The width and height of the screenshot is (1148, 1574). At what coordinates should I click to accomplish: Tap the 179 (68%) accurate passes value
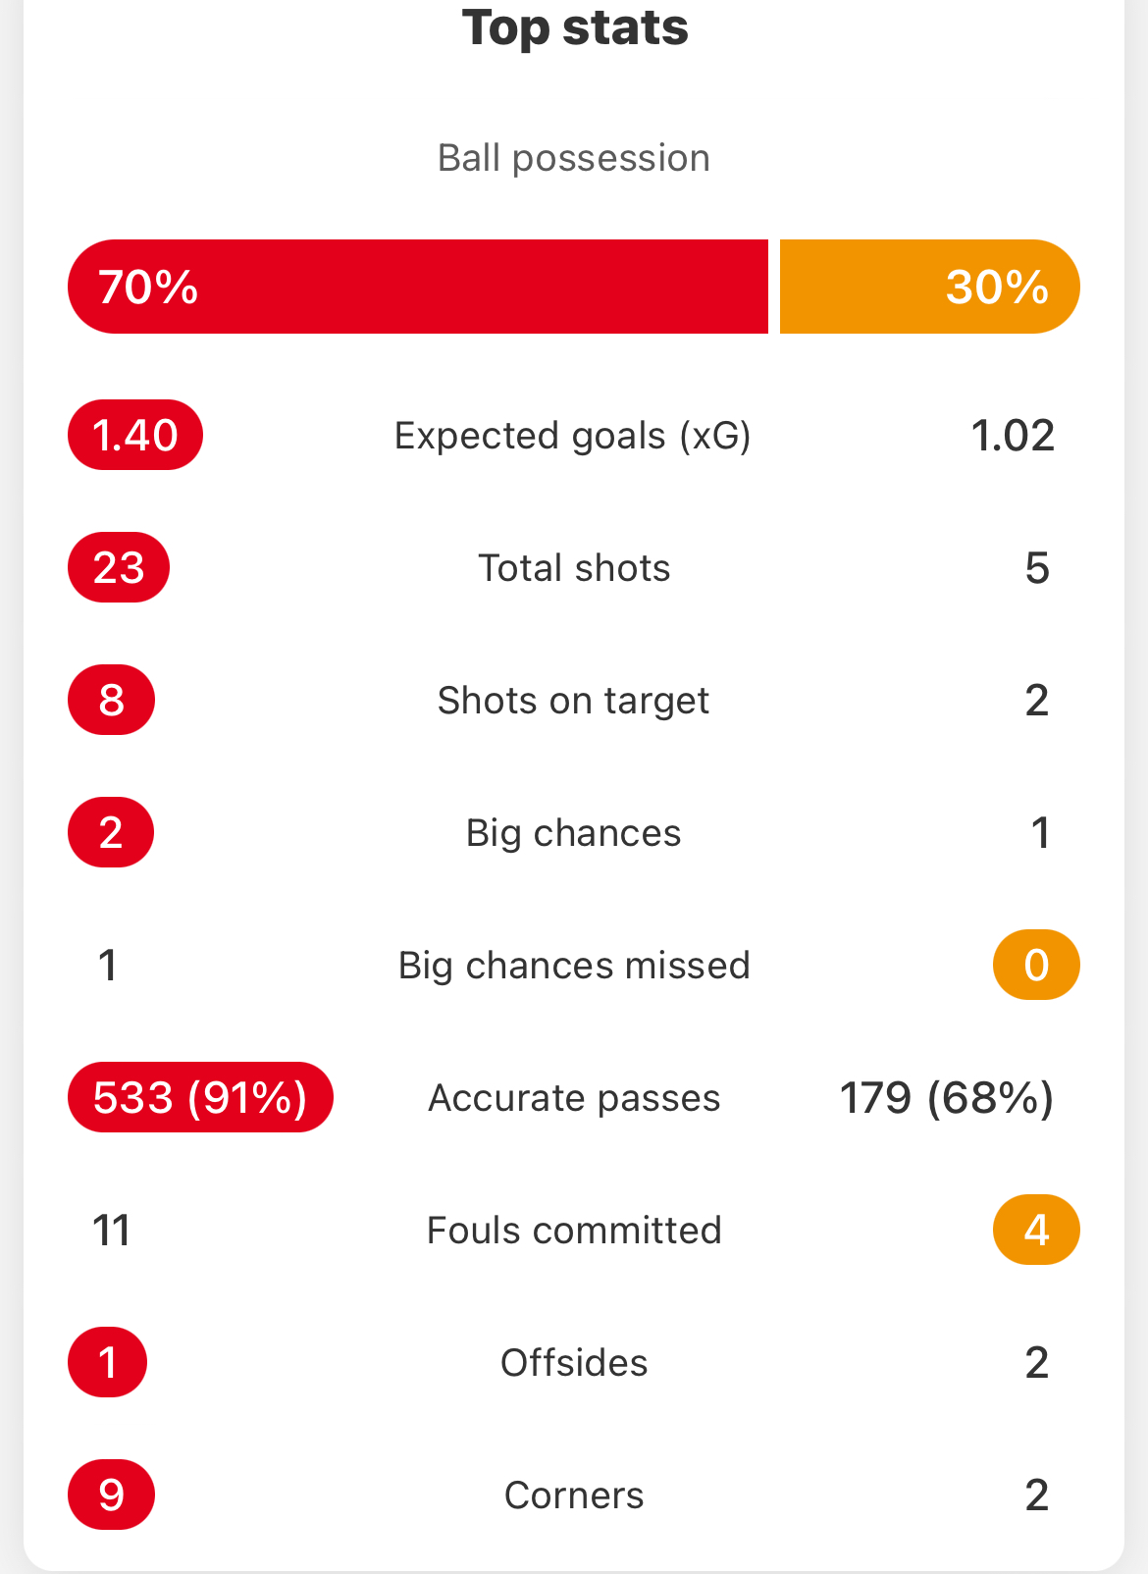947,1097
